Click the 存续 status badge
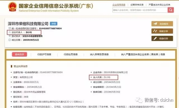The height and width of the screenshot is (108, 179). [x=53, y=24]
